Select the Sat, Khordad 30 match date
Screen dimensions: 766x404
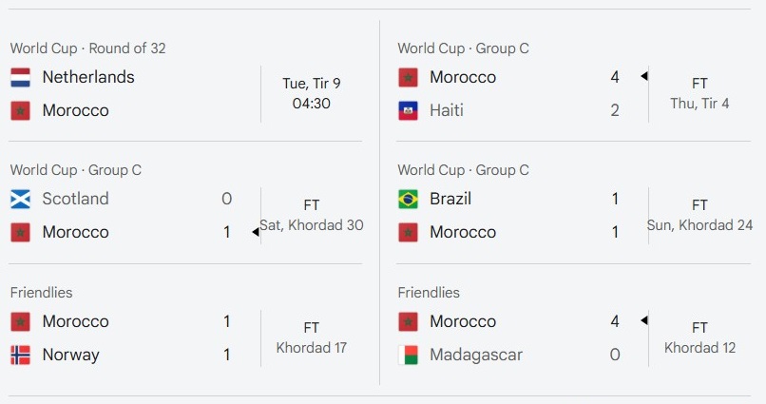pyautogui.click(x=312, y=225)
